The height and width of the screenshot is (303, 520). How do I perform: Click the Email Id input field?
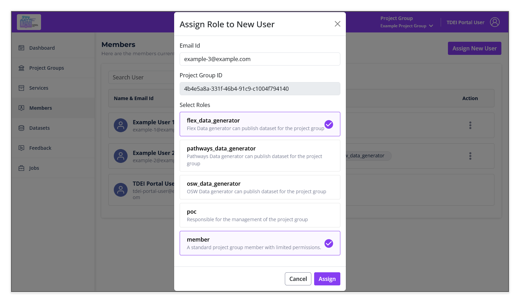click(260, 59)
